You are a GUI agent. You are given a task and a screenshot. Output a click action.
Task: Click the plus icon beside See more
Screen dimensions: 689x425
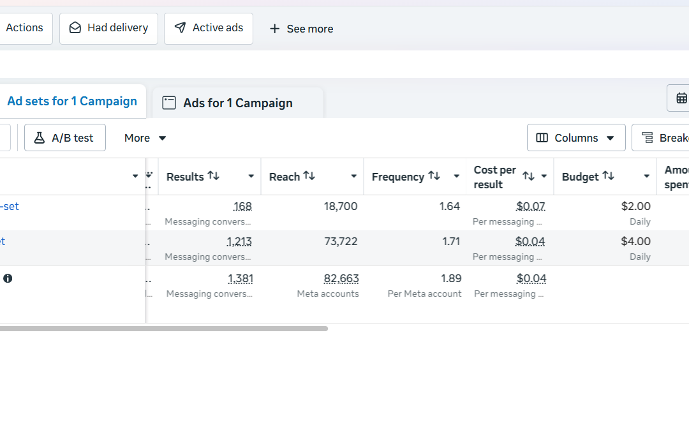[274, 29]
